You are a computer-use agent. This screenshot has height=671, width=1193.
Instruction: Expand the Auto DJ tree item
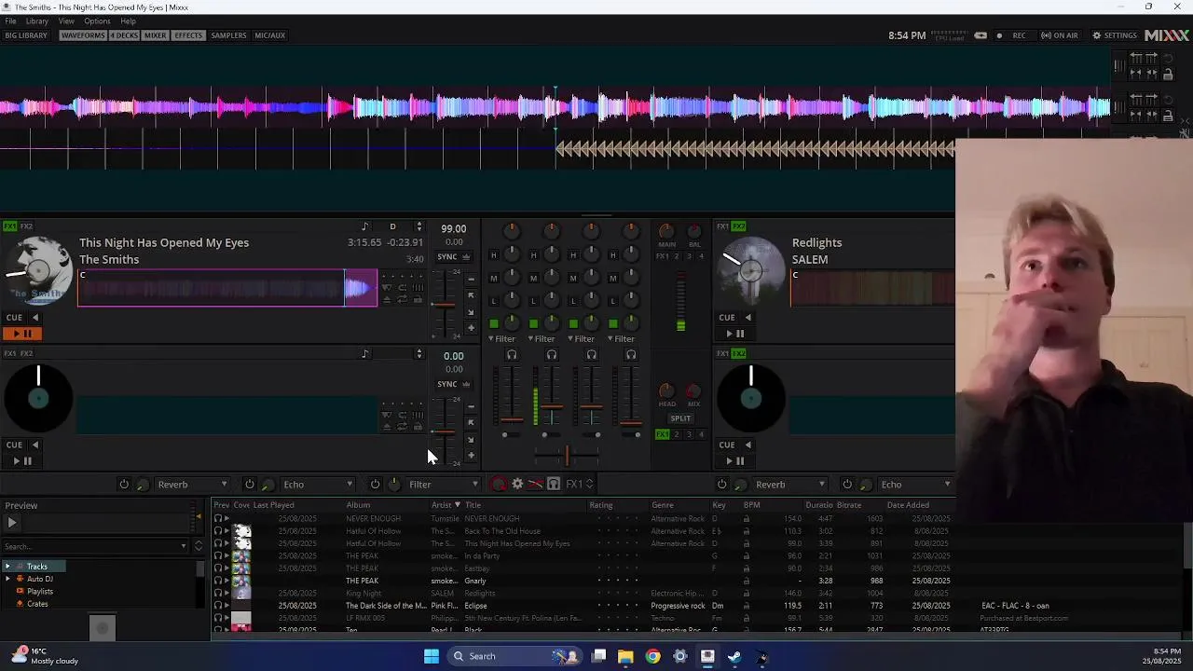click(7, 579)
